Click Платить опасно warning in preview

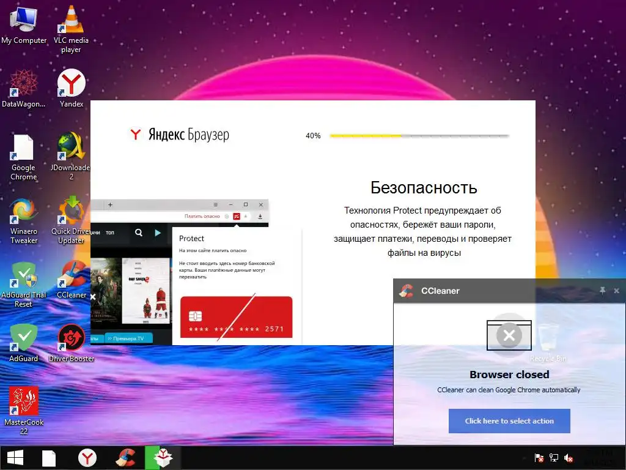click(202, 216)
